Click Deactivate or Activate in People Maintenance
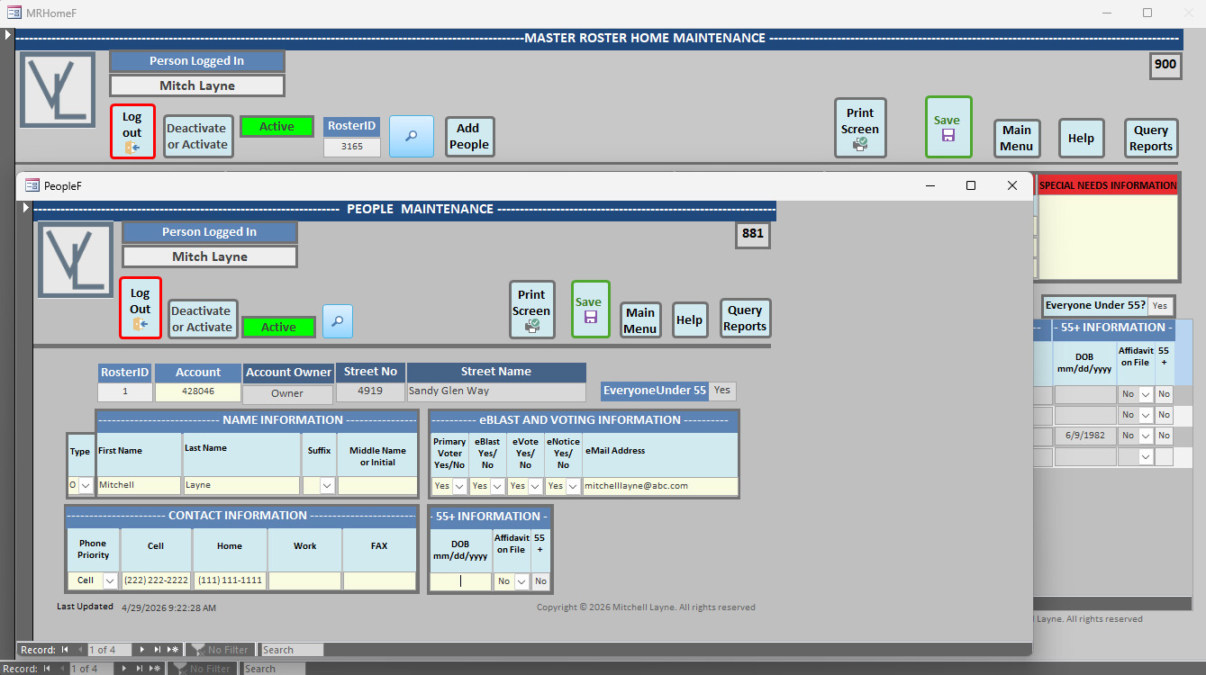The height and width of the screenshot is (675, 1206). click(x=203, y=319)
